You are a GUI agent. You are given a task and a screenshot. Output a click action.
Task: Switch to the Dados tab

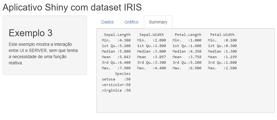[x=107, y=22]
